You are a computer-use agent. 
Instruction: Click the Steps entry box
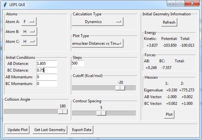[x=77, y=63]
